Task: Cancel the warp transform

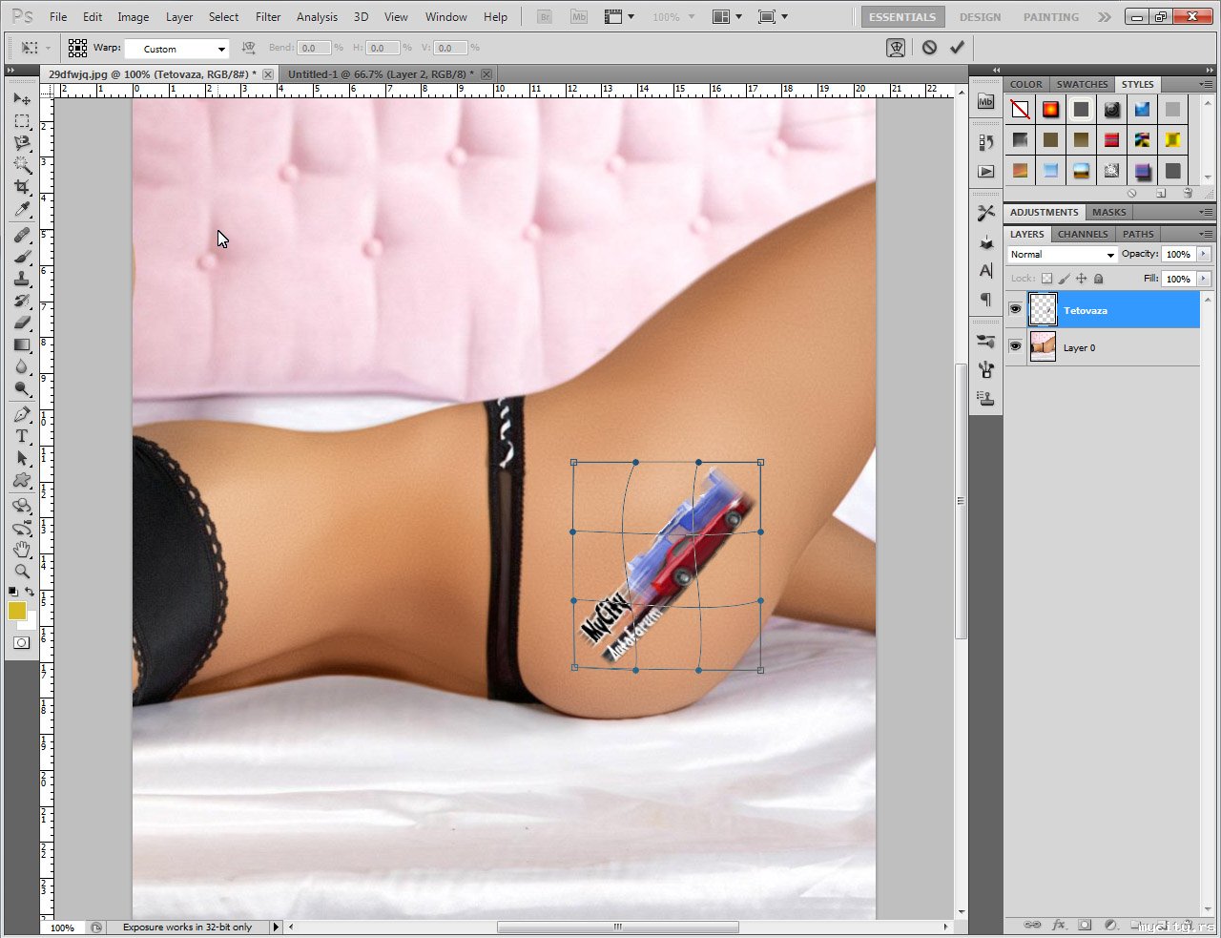Action: click(x=929, y=48)
